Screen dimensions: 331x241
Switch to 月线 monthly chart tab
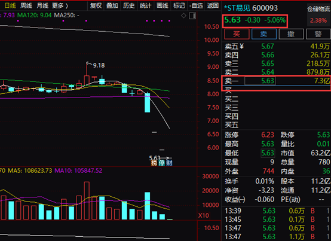coord(42,6)
